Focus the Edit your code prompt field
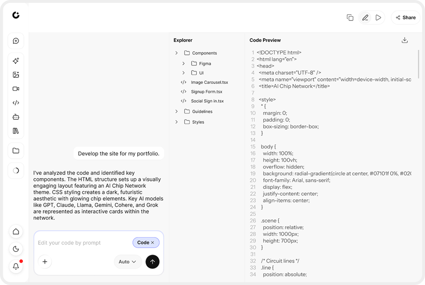Image resolution: width=425 pixels, height=285 pixels. [84, 243]
